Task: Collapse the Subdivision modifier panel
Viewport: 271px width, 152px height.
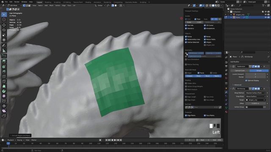Action: point(231,66)
